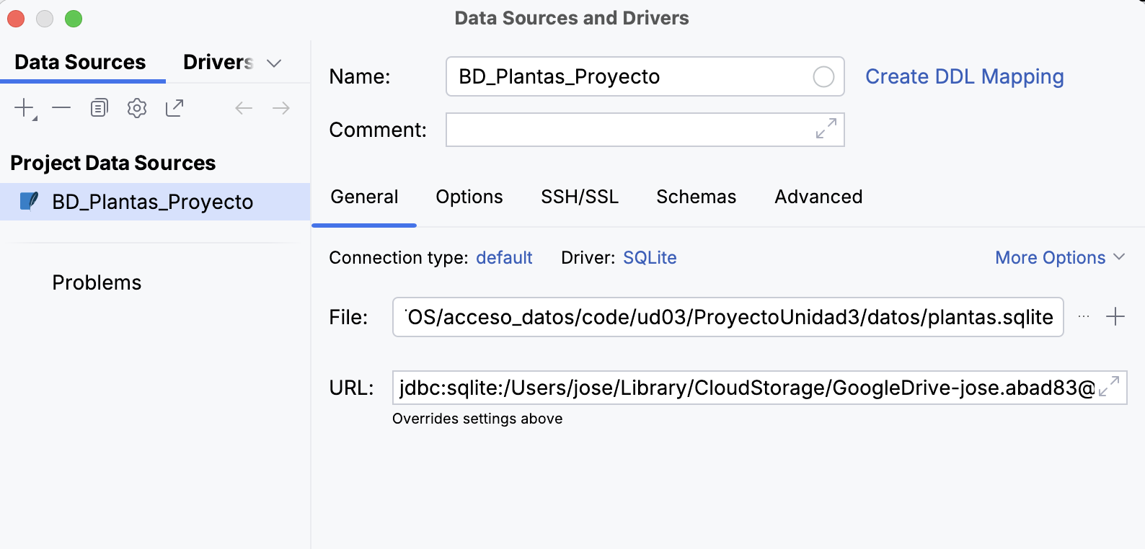The height and width of the screenshot is (549, 1145).
Task: Click the Make Global export arrow icon
Action: point(174,108)
